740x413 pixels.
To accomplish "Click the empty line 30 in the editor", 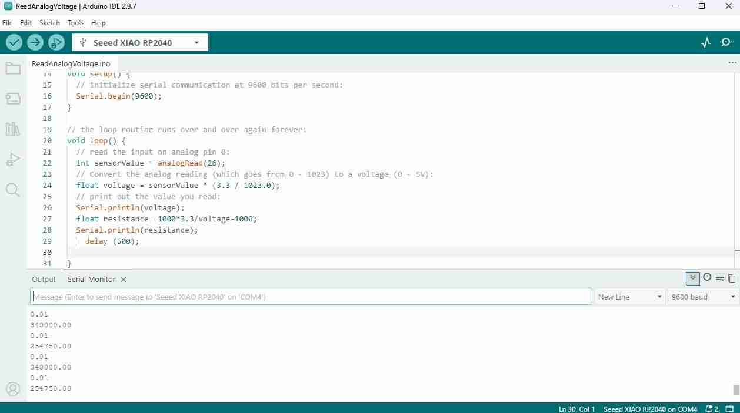I will coord(400,252).
